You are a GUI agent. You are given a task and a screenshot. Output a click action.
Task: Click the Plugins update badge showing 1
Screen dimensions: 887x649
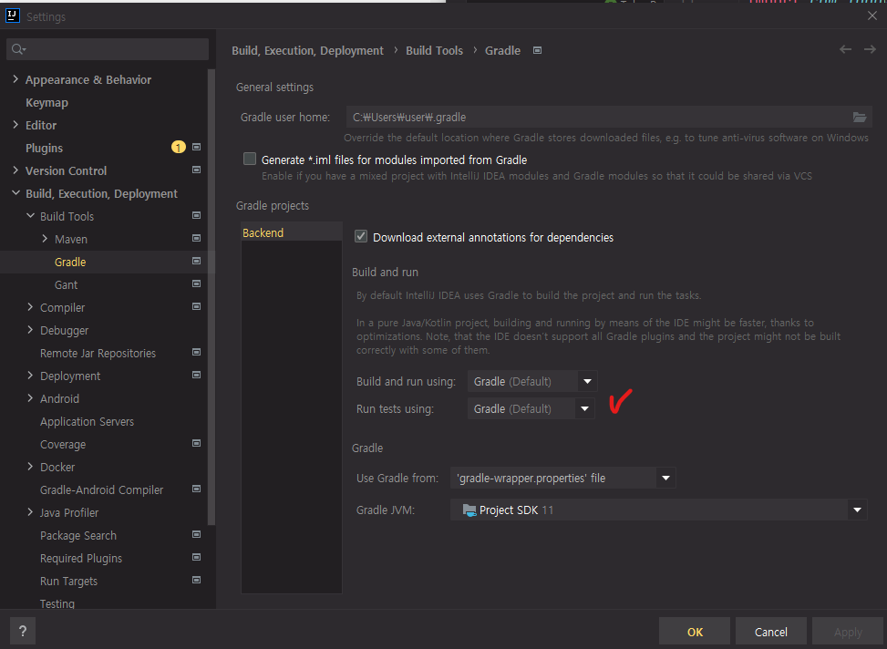tap(178, 147)
